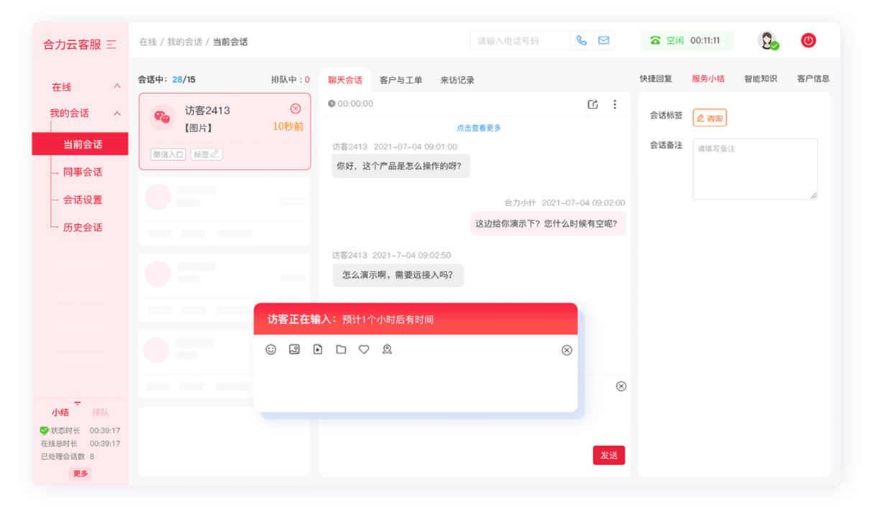The height and width of the screenshot is (510, 870).
Task: Click the 更多 button
Action: click(x=81, y=473)
